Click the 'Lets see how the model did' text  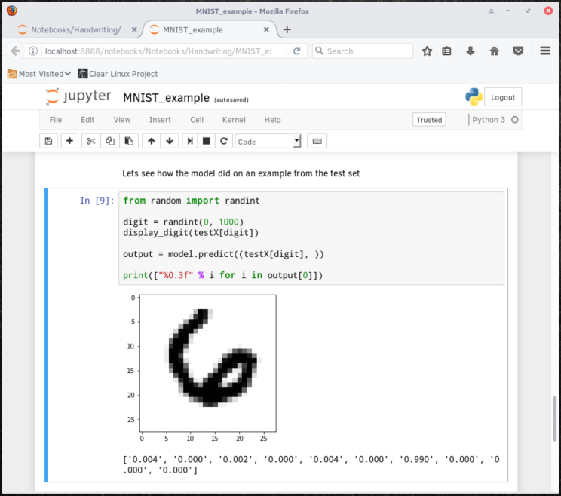coord(241,173)
